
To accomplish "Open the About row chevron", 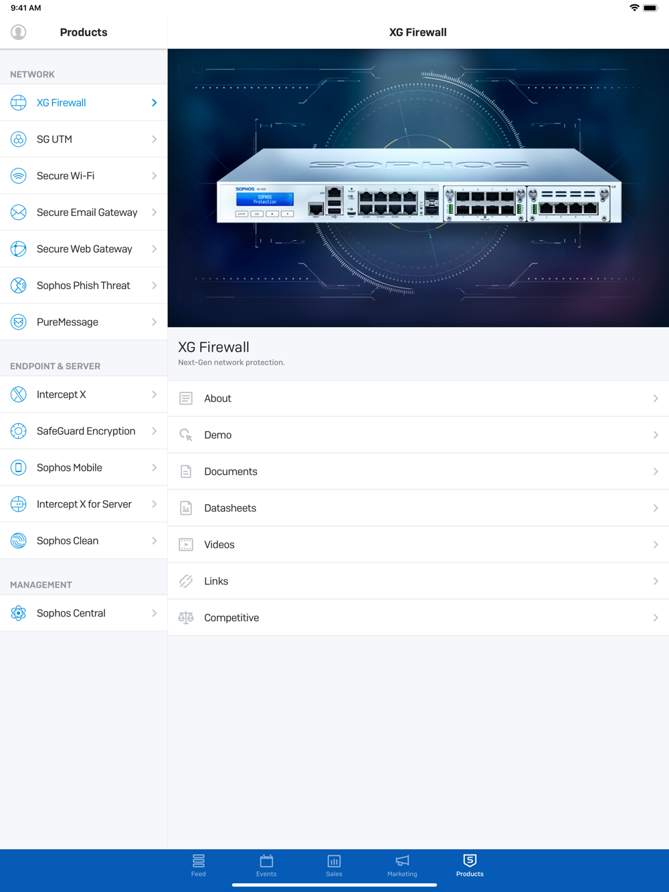I will pos(656,399).
